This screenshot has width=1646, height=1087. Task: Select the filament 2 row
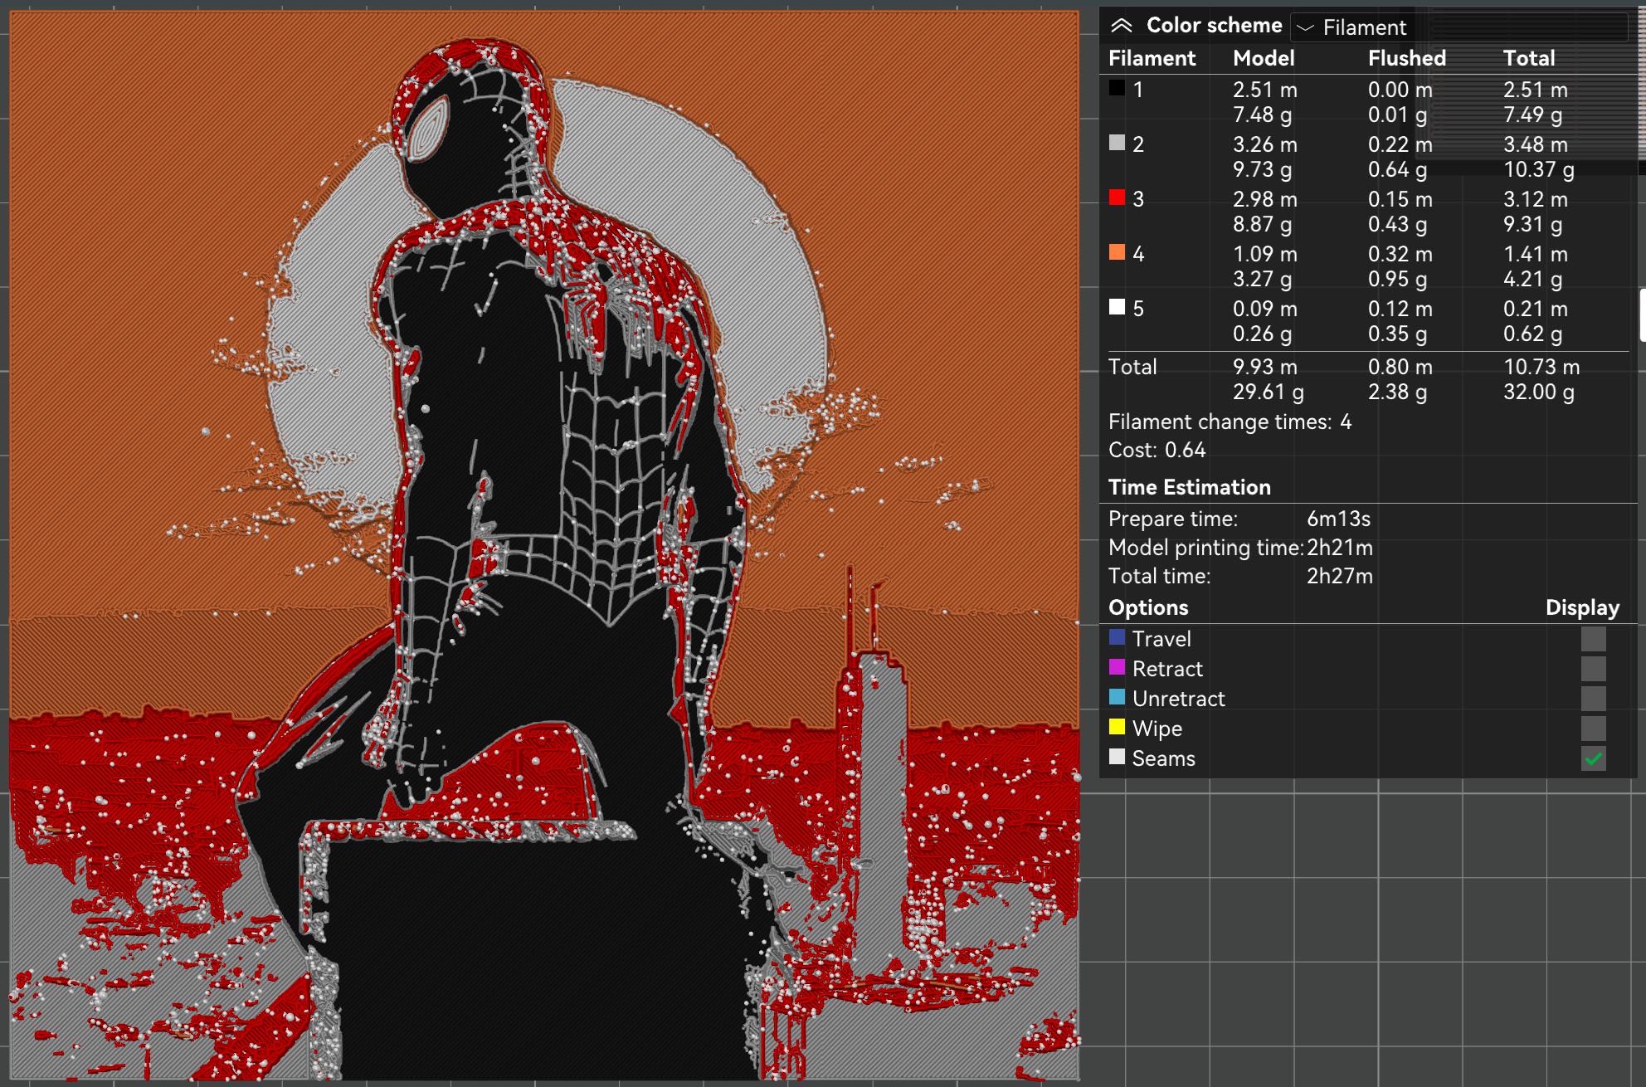point(1327,156)
